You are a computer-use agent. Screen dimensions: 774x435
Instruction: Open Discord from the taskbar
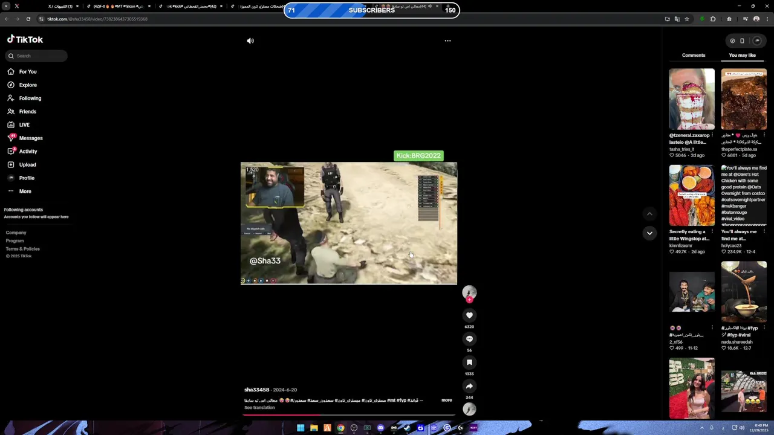pos(380,428)
